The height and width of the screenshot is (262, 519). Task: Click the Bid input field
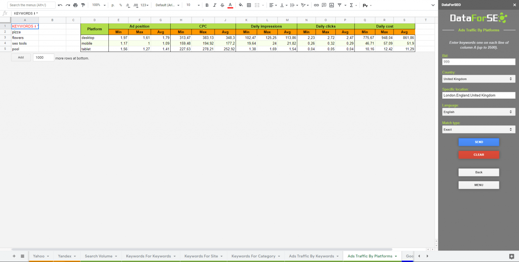(x=478, y=62)
